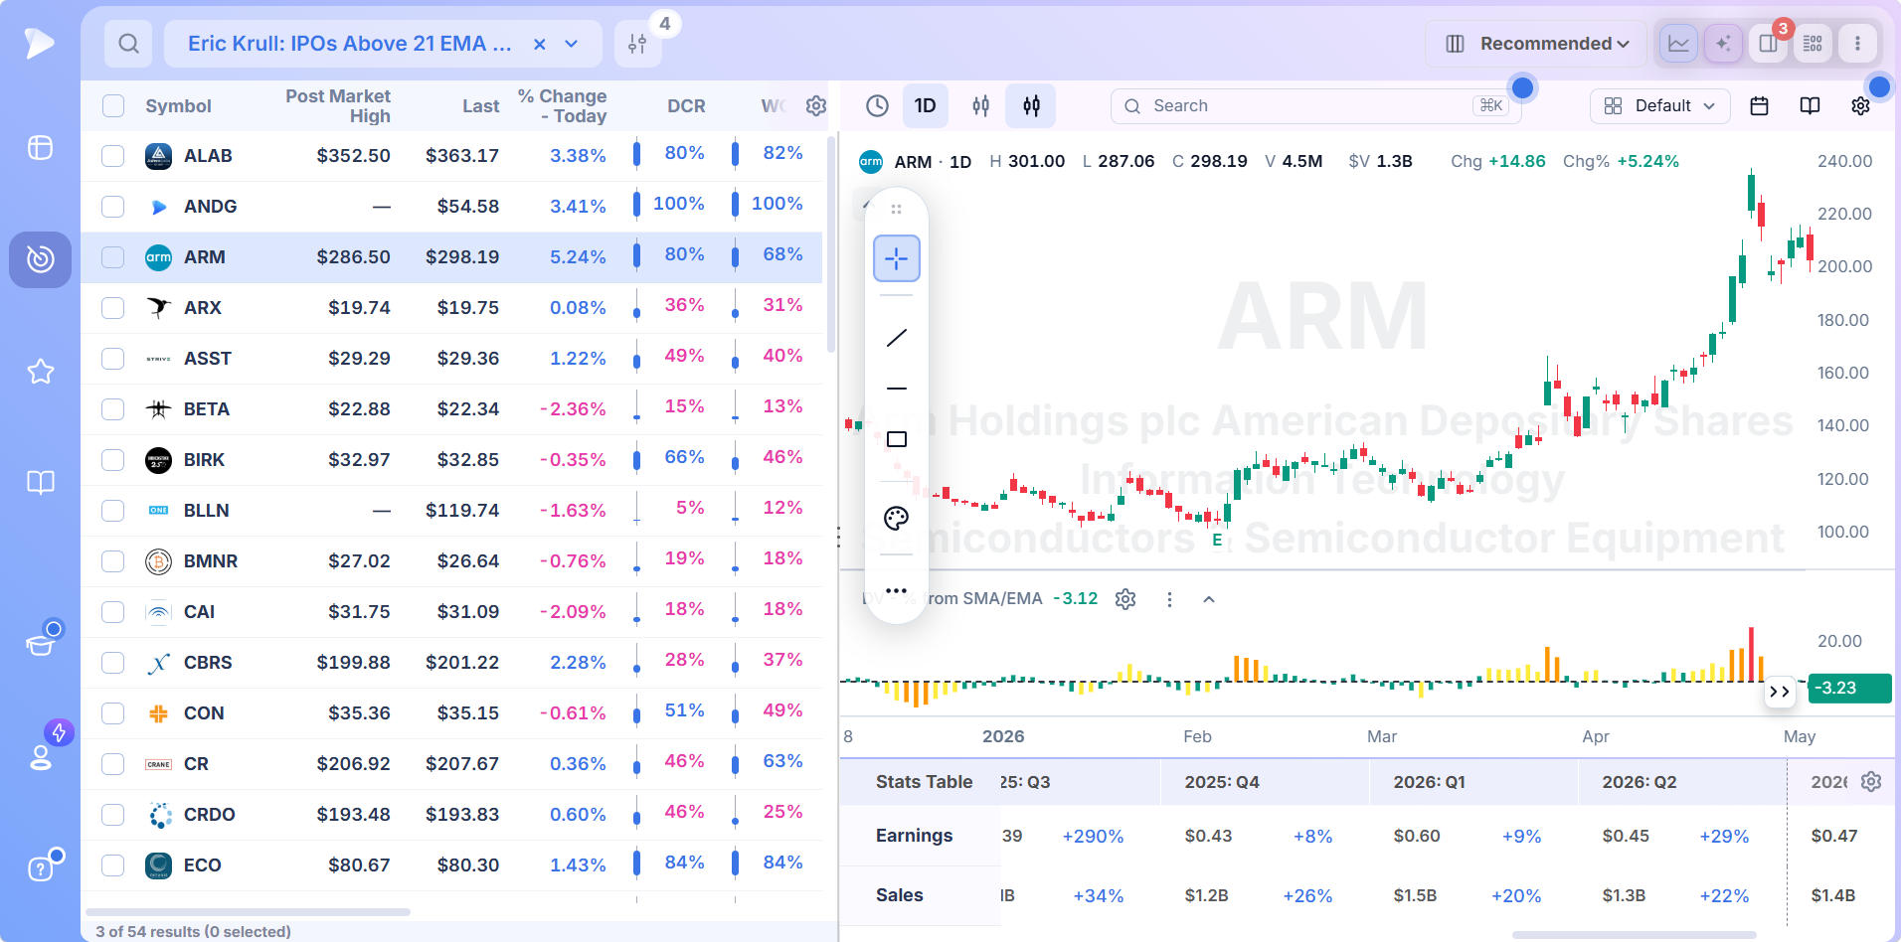
Task: Tick the ARM row checkbox
Action: pos(113,257)
